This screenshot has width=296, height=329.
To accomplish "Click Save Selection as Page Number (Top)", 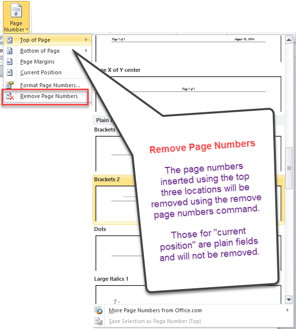I will [x=155, y=321].
